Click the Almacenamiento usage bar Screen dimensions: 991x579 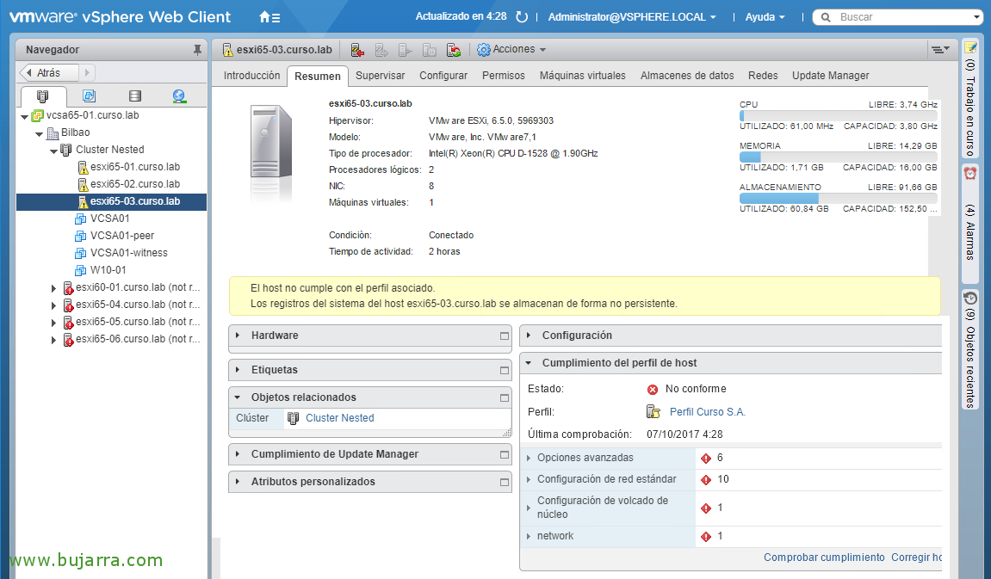tap(838, 198)
